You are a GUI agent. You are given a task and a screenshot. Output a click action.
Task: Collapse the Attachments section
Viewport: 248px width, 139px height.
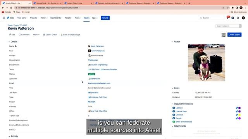pos(172,126)
